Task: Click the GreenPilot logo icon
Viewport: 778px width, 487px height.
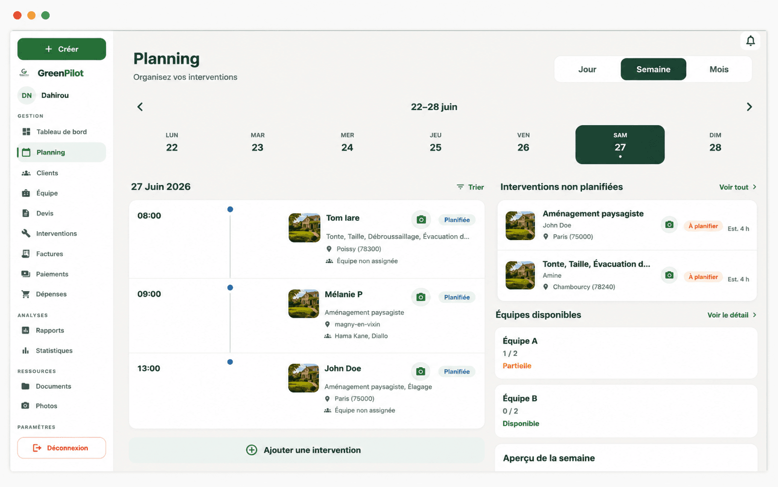Action: 24,73
